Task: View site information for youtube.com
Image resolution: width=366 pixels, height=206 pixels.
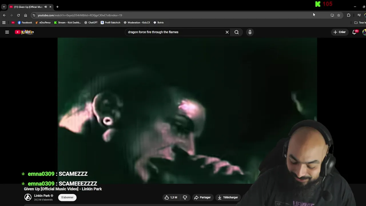Action: click(34, 15)
